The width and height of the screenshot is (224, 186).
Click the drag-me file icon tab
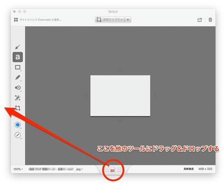tap(113, 170)
